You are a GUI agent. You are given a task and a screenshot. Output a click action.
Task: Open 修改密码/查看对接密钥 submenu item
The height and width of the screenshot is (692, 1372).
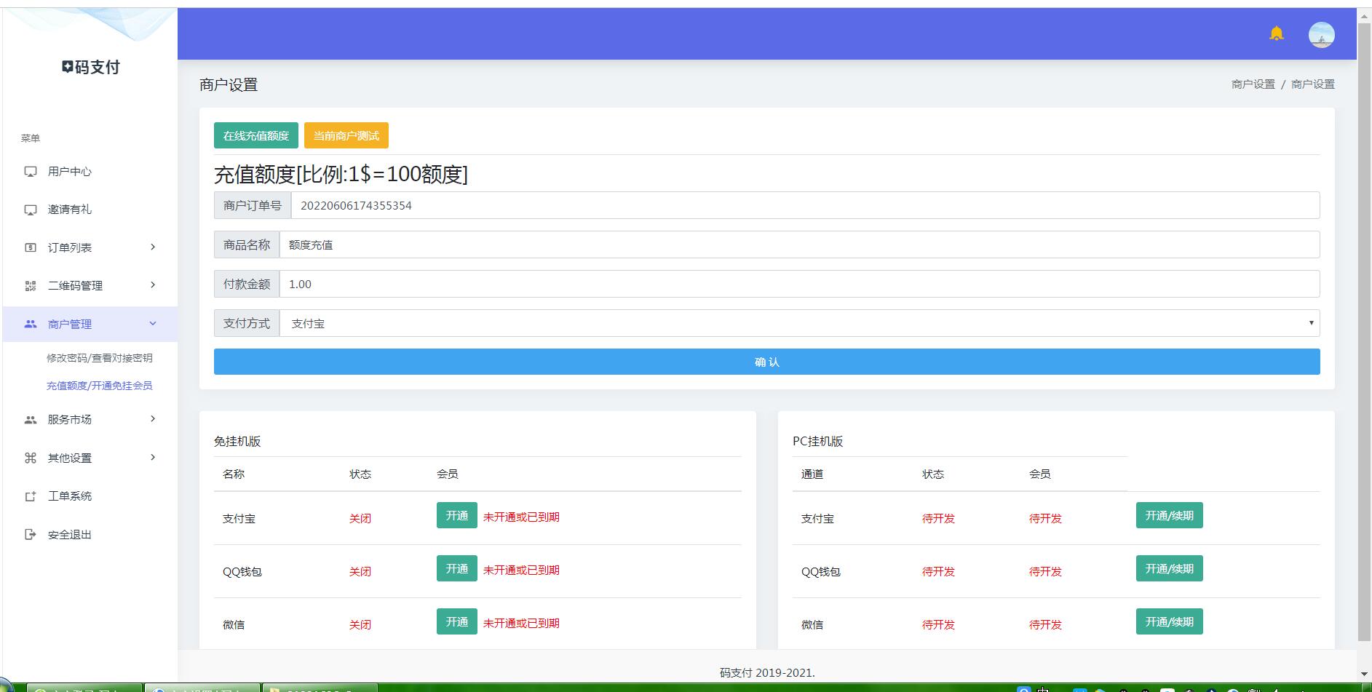click(x=100, y=358)
